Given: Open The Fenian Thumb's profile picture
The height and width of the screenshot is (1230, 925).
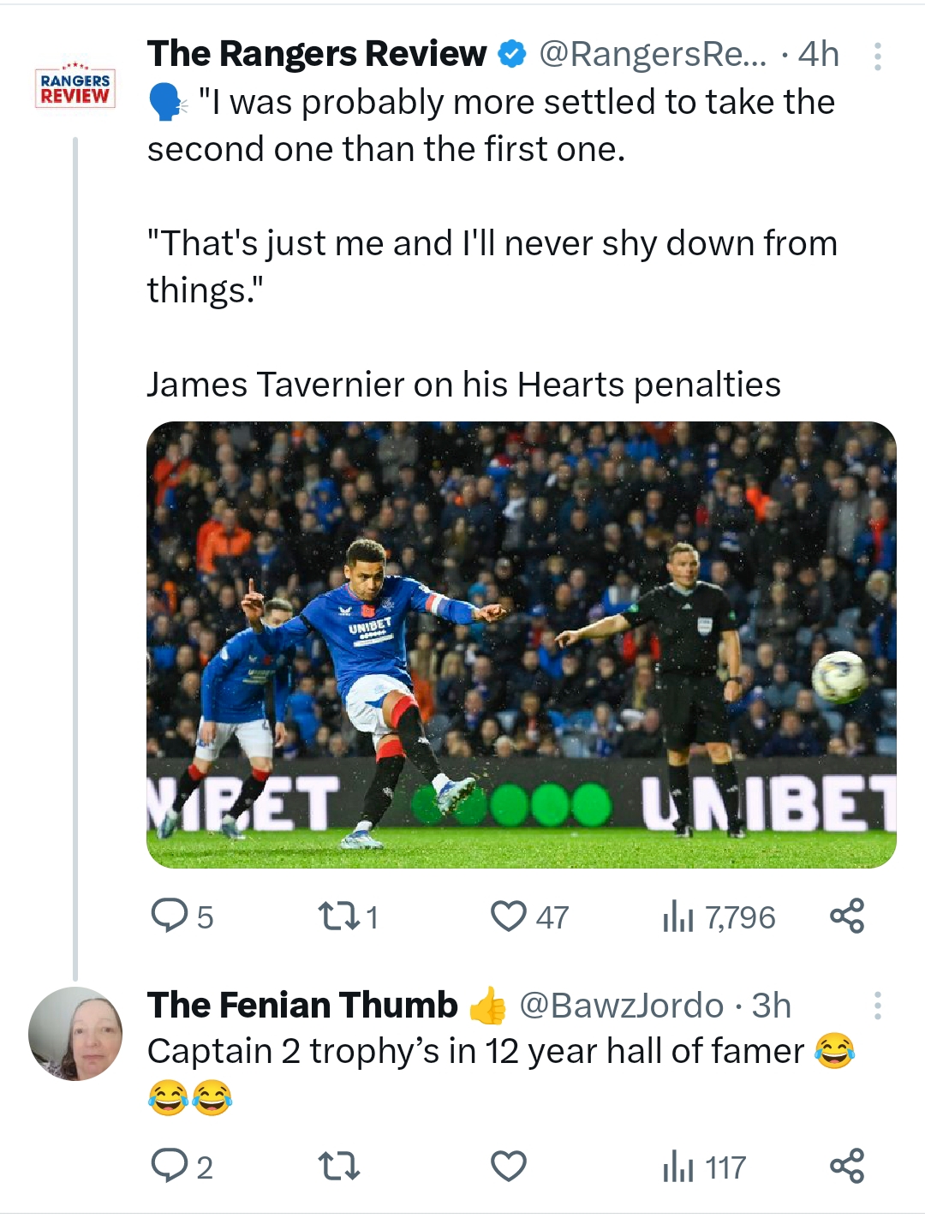Looking at the screenshot, I should pos(75,1033).
